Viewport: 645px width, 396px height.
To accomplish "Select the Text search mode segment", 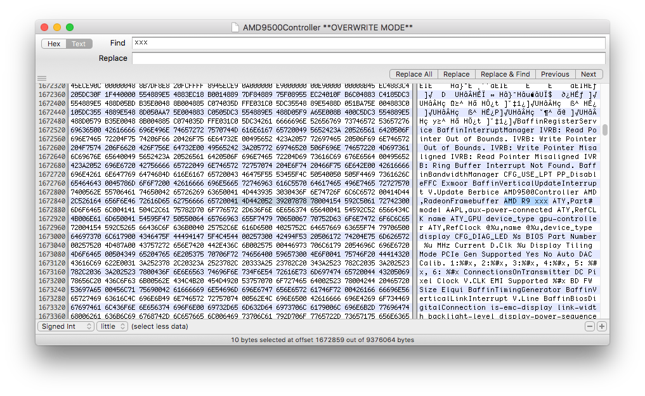I will point(79,44).
